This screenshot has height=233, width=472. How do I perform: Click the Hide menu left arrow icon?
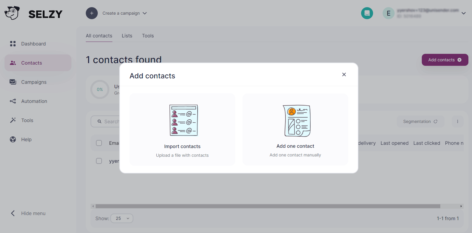[x=13, y=213]
